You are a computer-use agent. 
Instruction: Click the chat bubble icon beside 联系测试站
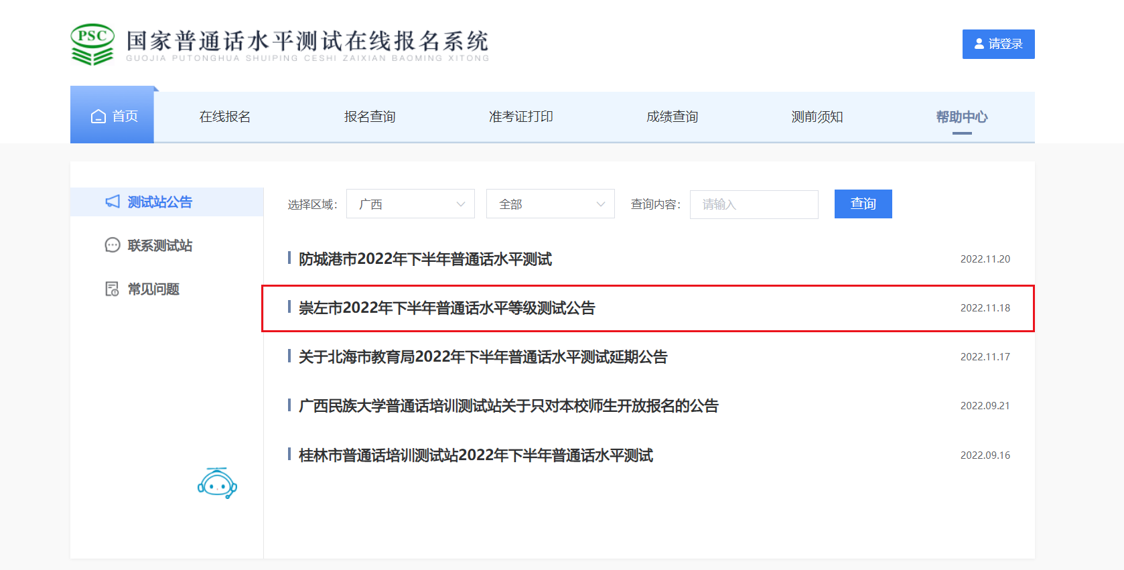(113, 245)
